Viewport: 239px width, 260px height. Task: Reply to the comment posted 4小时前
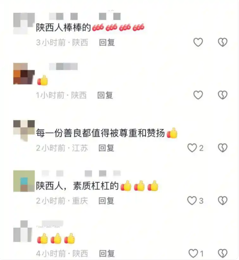coord(107,253)
